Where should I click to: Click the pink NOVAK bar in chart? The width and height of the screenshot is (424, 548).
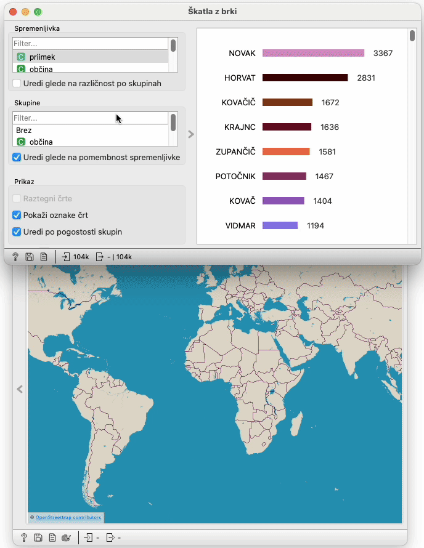point(313,54)
